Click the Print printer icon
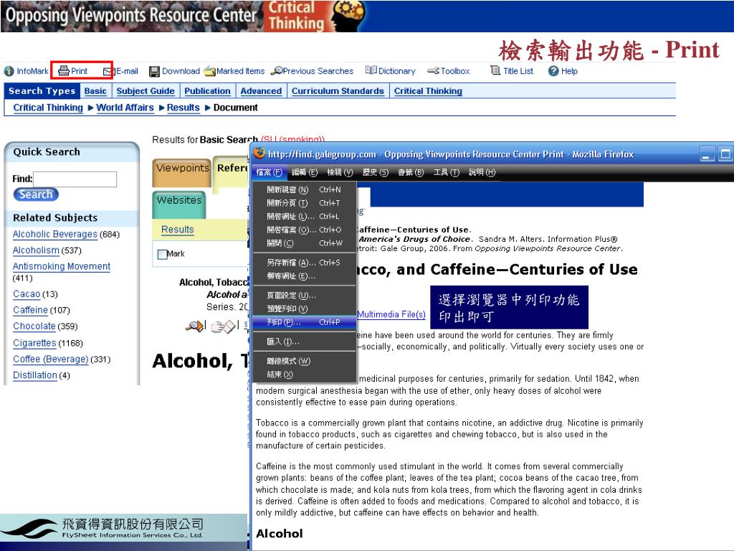The height and width of the screenshot is (551, 734). pyautogui.click(x=64, y=71)
